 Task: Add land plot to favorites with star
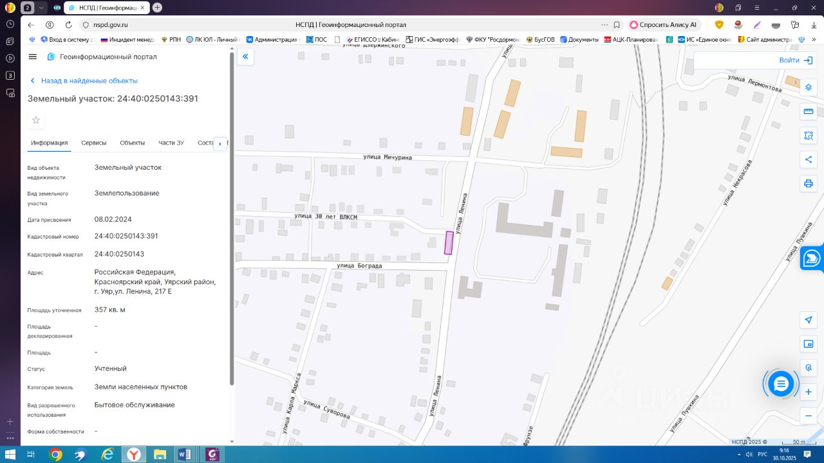tap(36, 120)
